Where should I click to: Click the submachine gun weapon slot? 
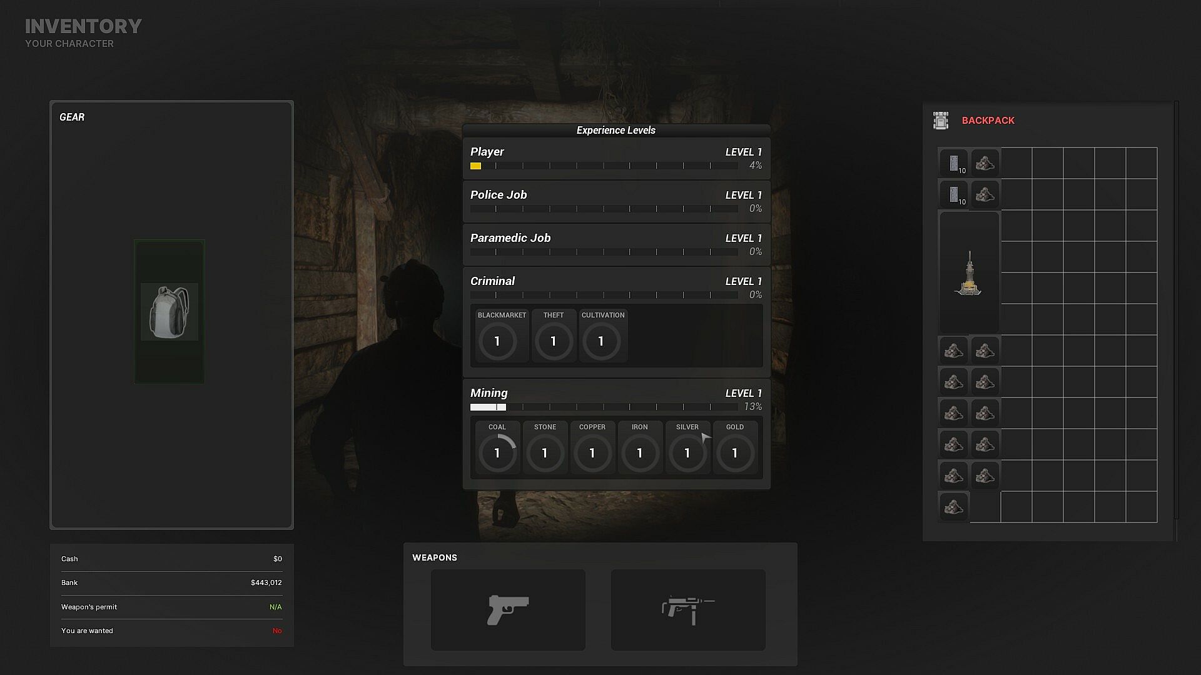[x=688, y=609]
